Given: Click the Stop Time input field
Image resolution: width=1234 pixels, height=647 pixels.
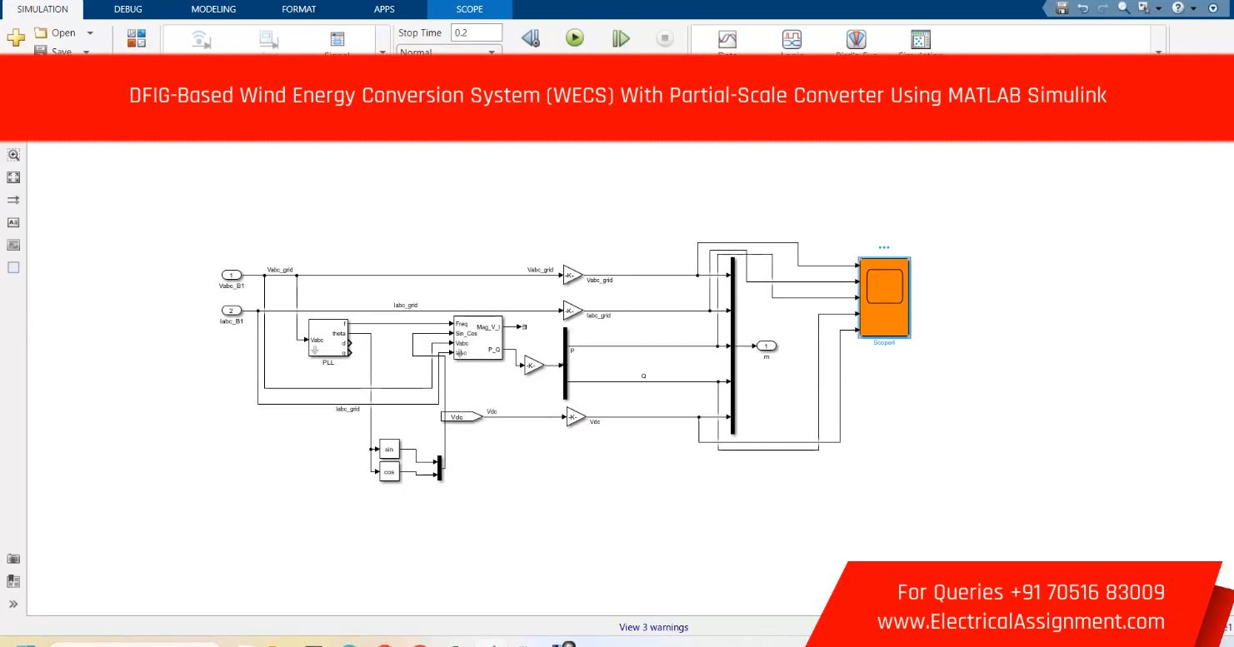Looking at the screenshot, I should [x=477, y=33].
